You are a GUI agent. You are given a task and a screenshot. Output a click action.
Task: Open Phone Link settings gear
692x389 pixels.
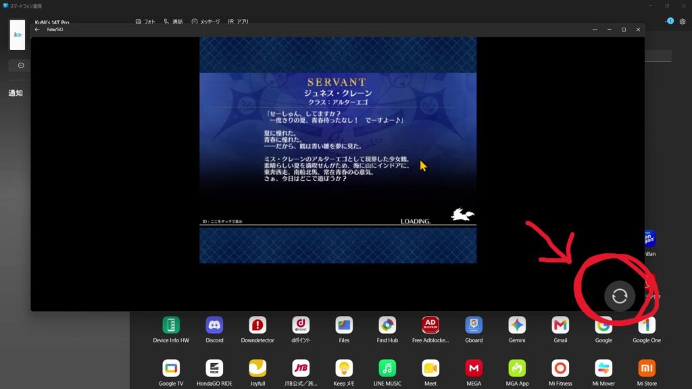coord(683,21)
